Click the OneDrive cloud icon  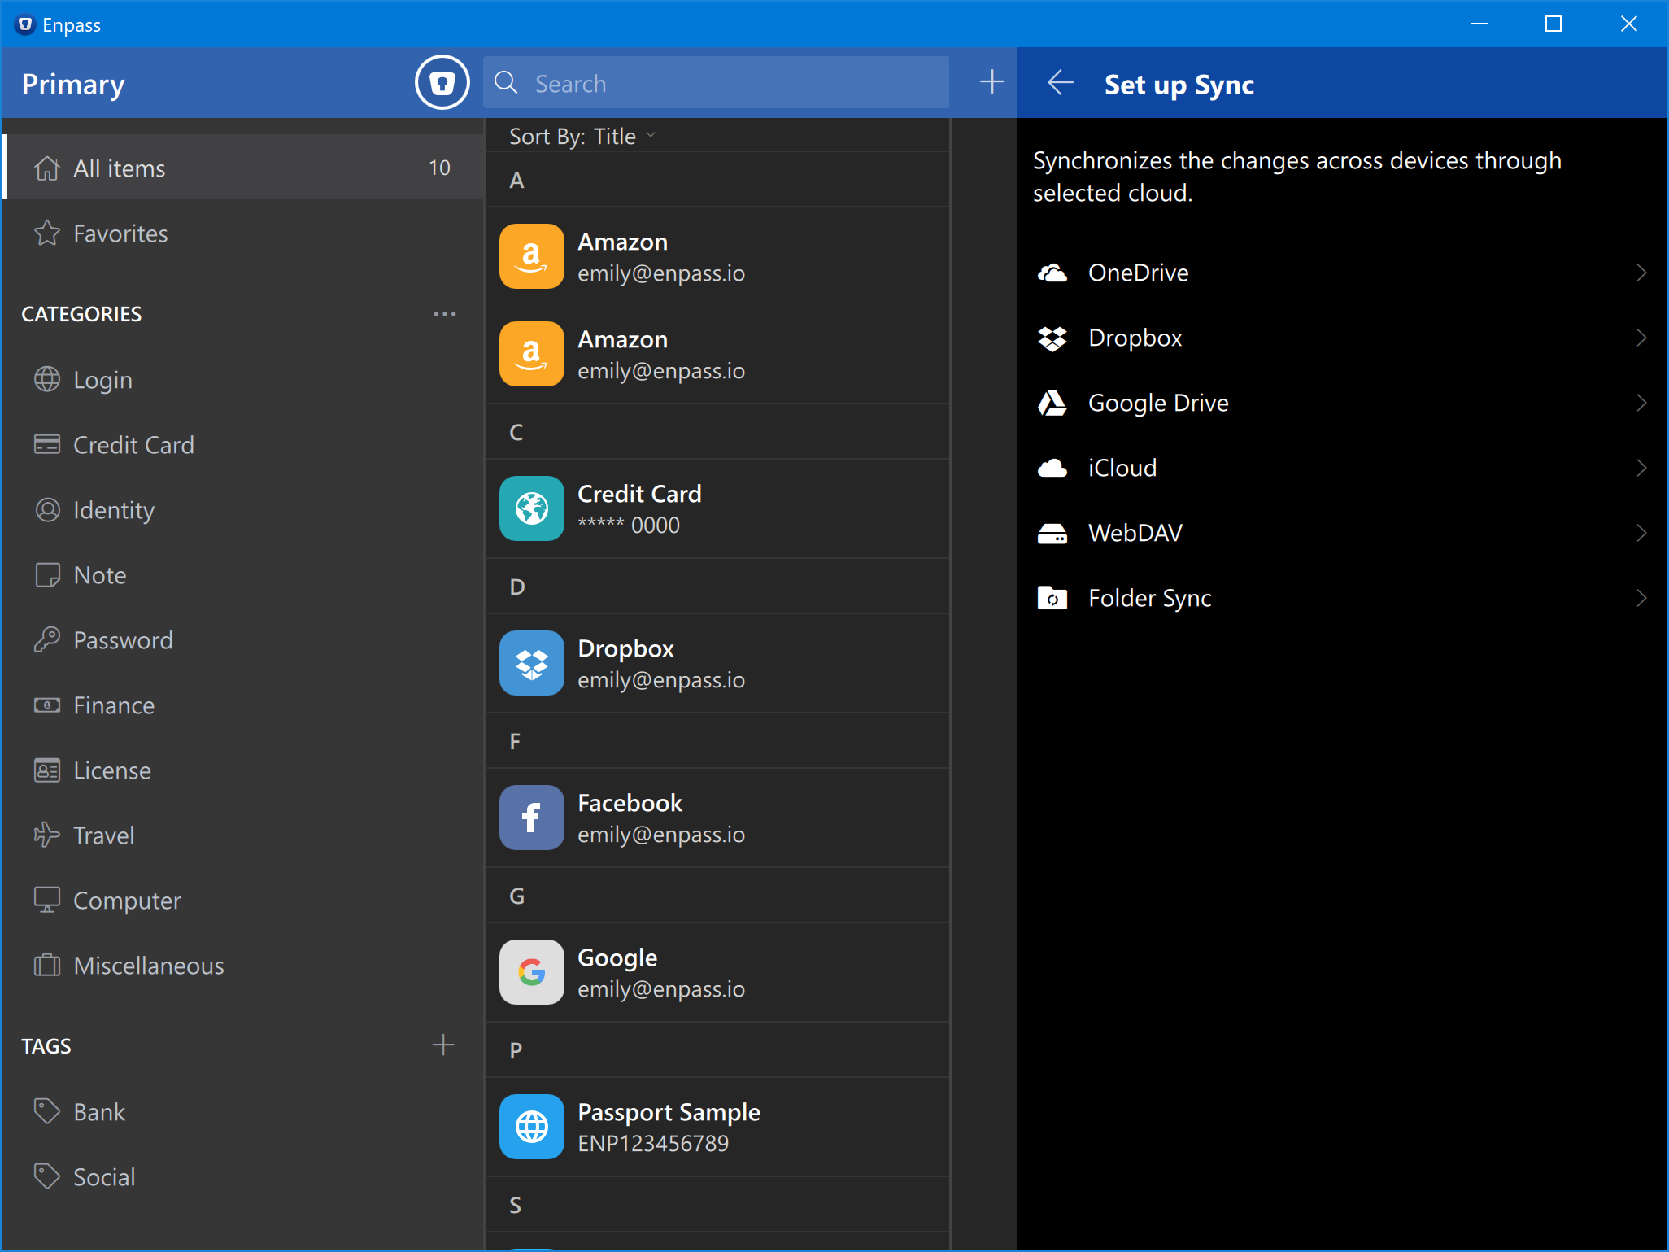tap(1052, 273)
